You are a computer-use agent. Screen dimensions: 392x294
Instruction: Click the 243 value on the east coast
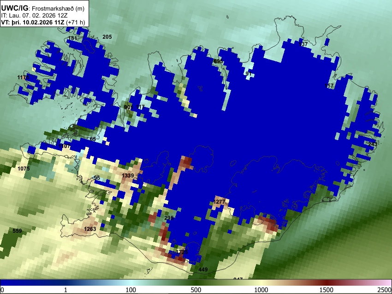point(373,144)
